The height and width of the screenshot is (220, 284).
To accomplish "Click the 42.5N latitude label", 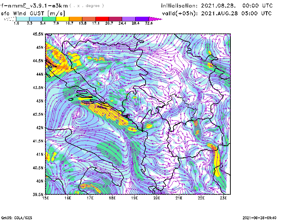I will (x=38, y=114).
